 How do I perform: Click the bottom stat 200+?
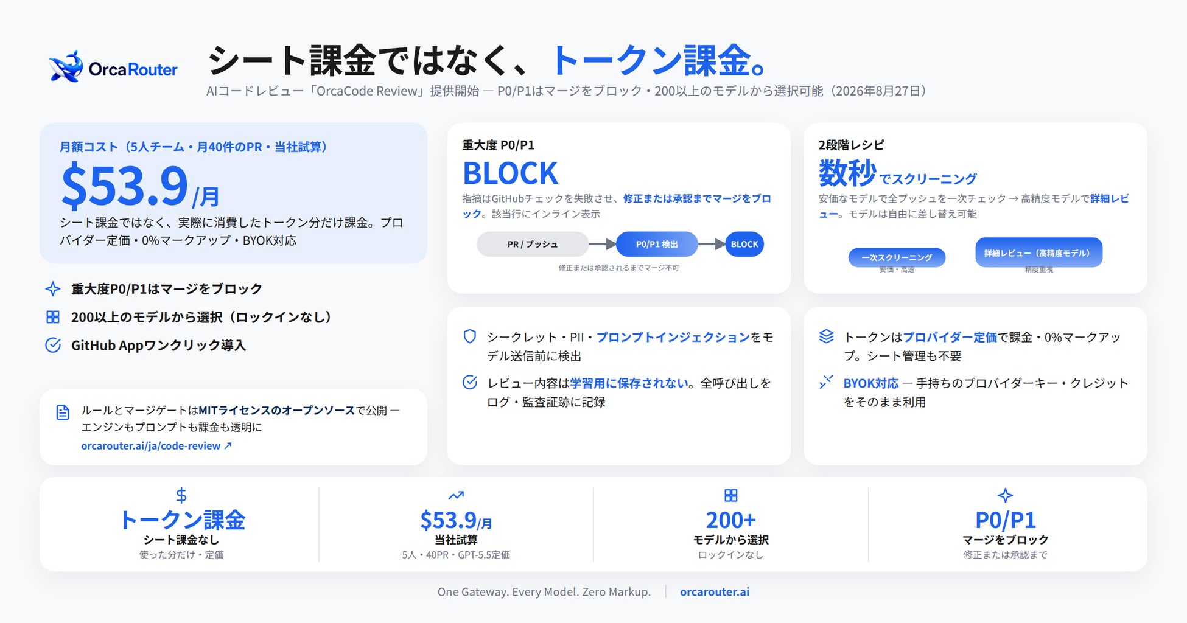click(731, 520)
